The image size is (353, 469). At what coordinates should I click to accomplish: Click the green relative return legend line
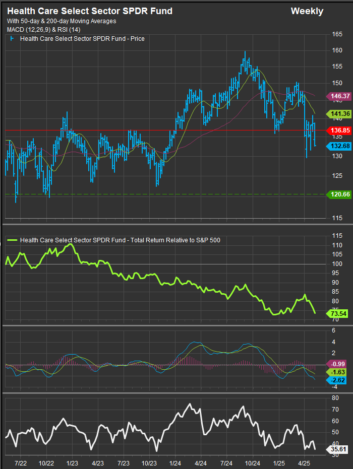12,240
